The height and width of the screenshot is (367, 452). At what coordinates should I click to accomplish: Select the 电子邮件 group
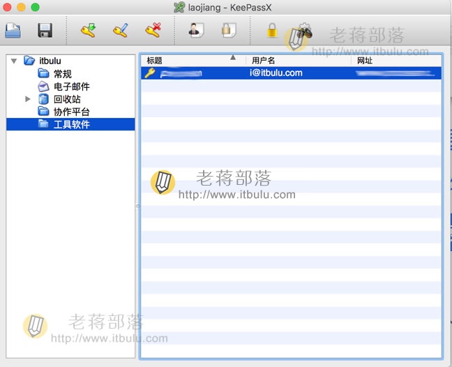coord(71,87)
